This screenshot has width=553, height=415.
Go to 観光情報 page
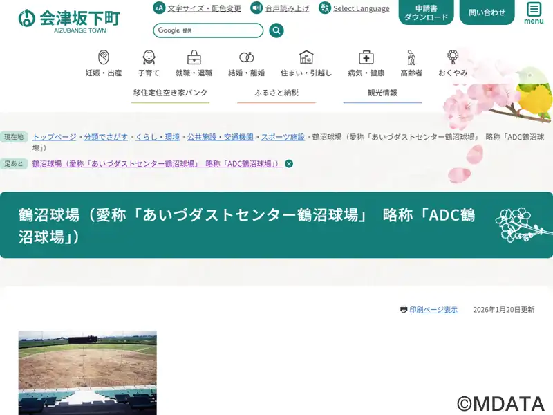tap(382, 93)
